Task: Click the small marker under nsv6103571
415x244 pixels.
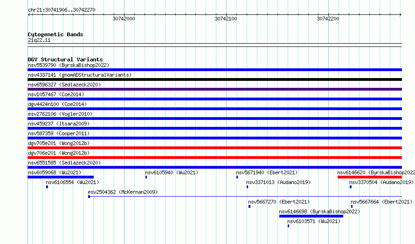Action: coord(289,226)
